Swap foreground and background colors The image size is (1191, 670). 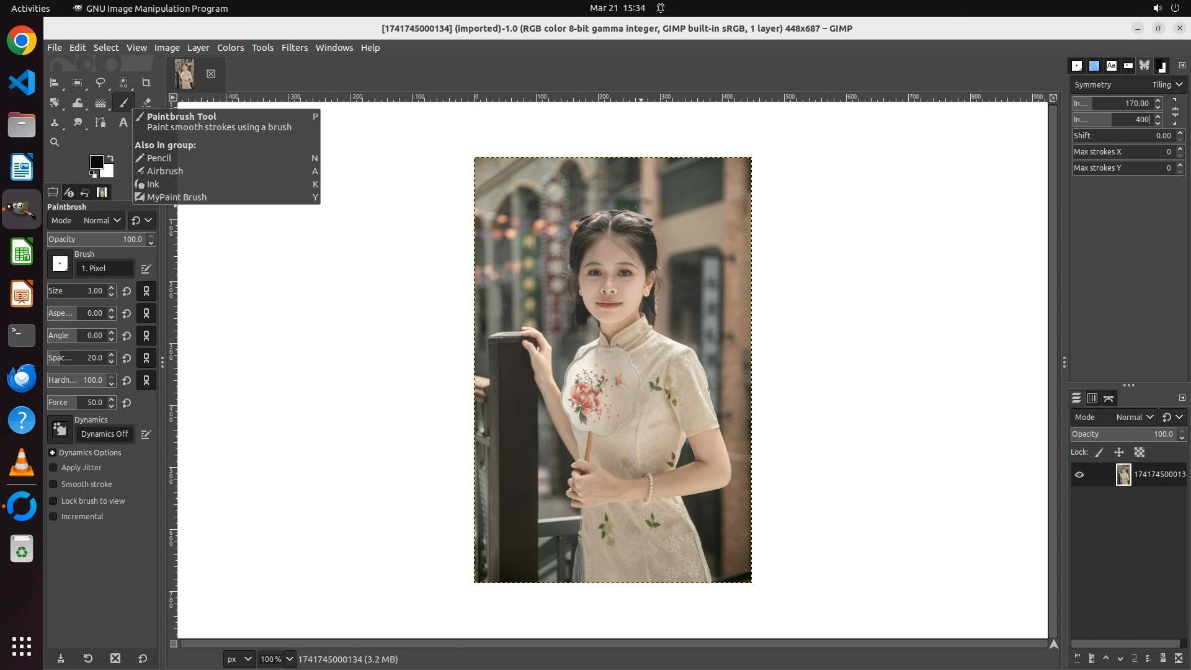click(x=110, y=158)
